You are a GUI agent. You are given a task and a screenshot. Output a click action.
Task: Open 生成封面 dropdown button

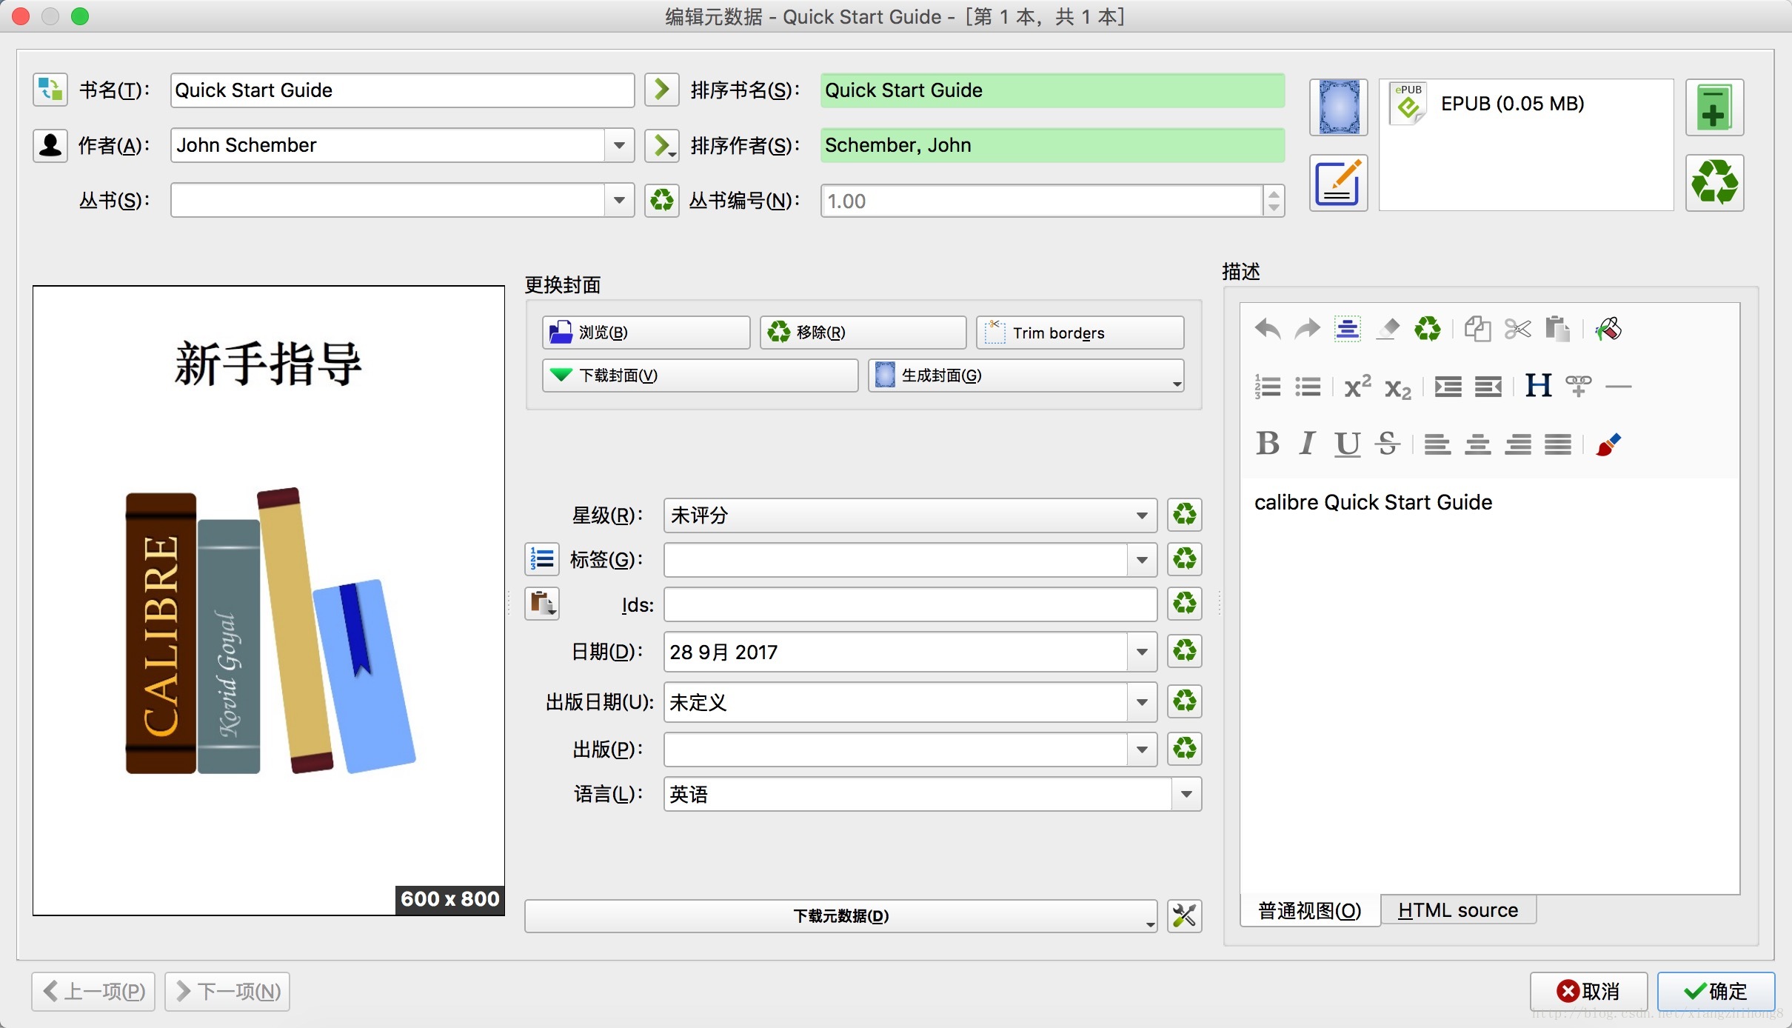[1026, 376]
